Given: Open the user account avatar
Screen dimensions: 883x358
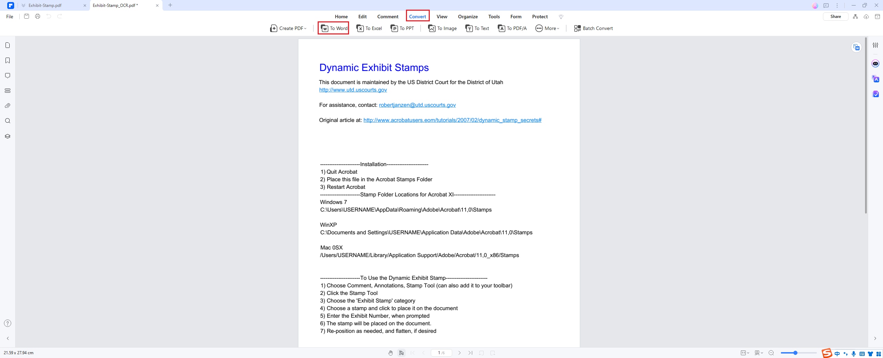Looking at the screenshot, I should tap(815, 6).
